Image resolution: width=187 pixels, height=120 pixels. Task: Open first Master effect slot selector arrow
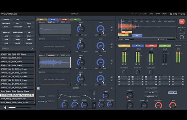(x=183, y=77)
